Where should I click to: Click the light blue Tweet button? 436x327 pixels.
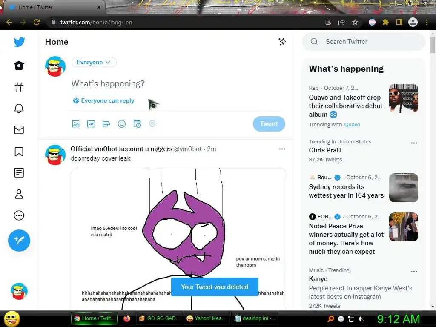[269, 124]
